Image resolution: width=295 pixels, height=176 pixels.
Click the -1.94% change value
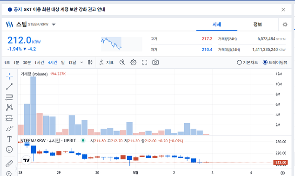[x=14, y=49]
